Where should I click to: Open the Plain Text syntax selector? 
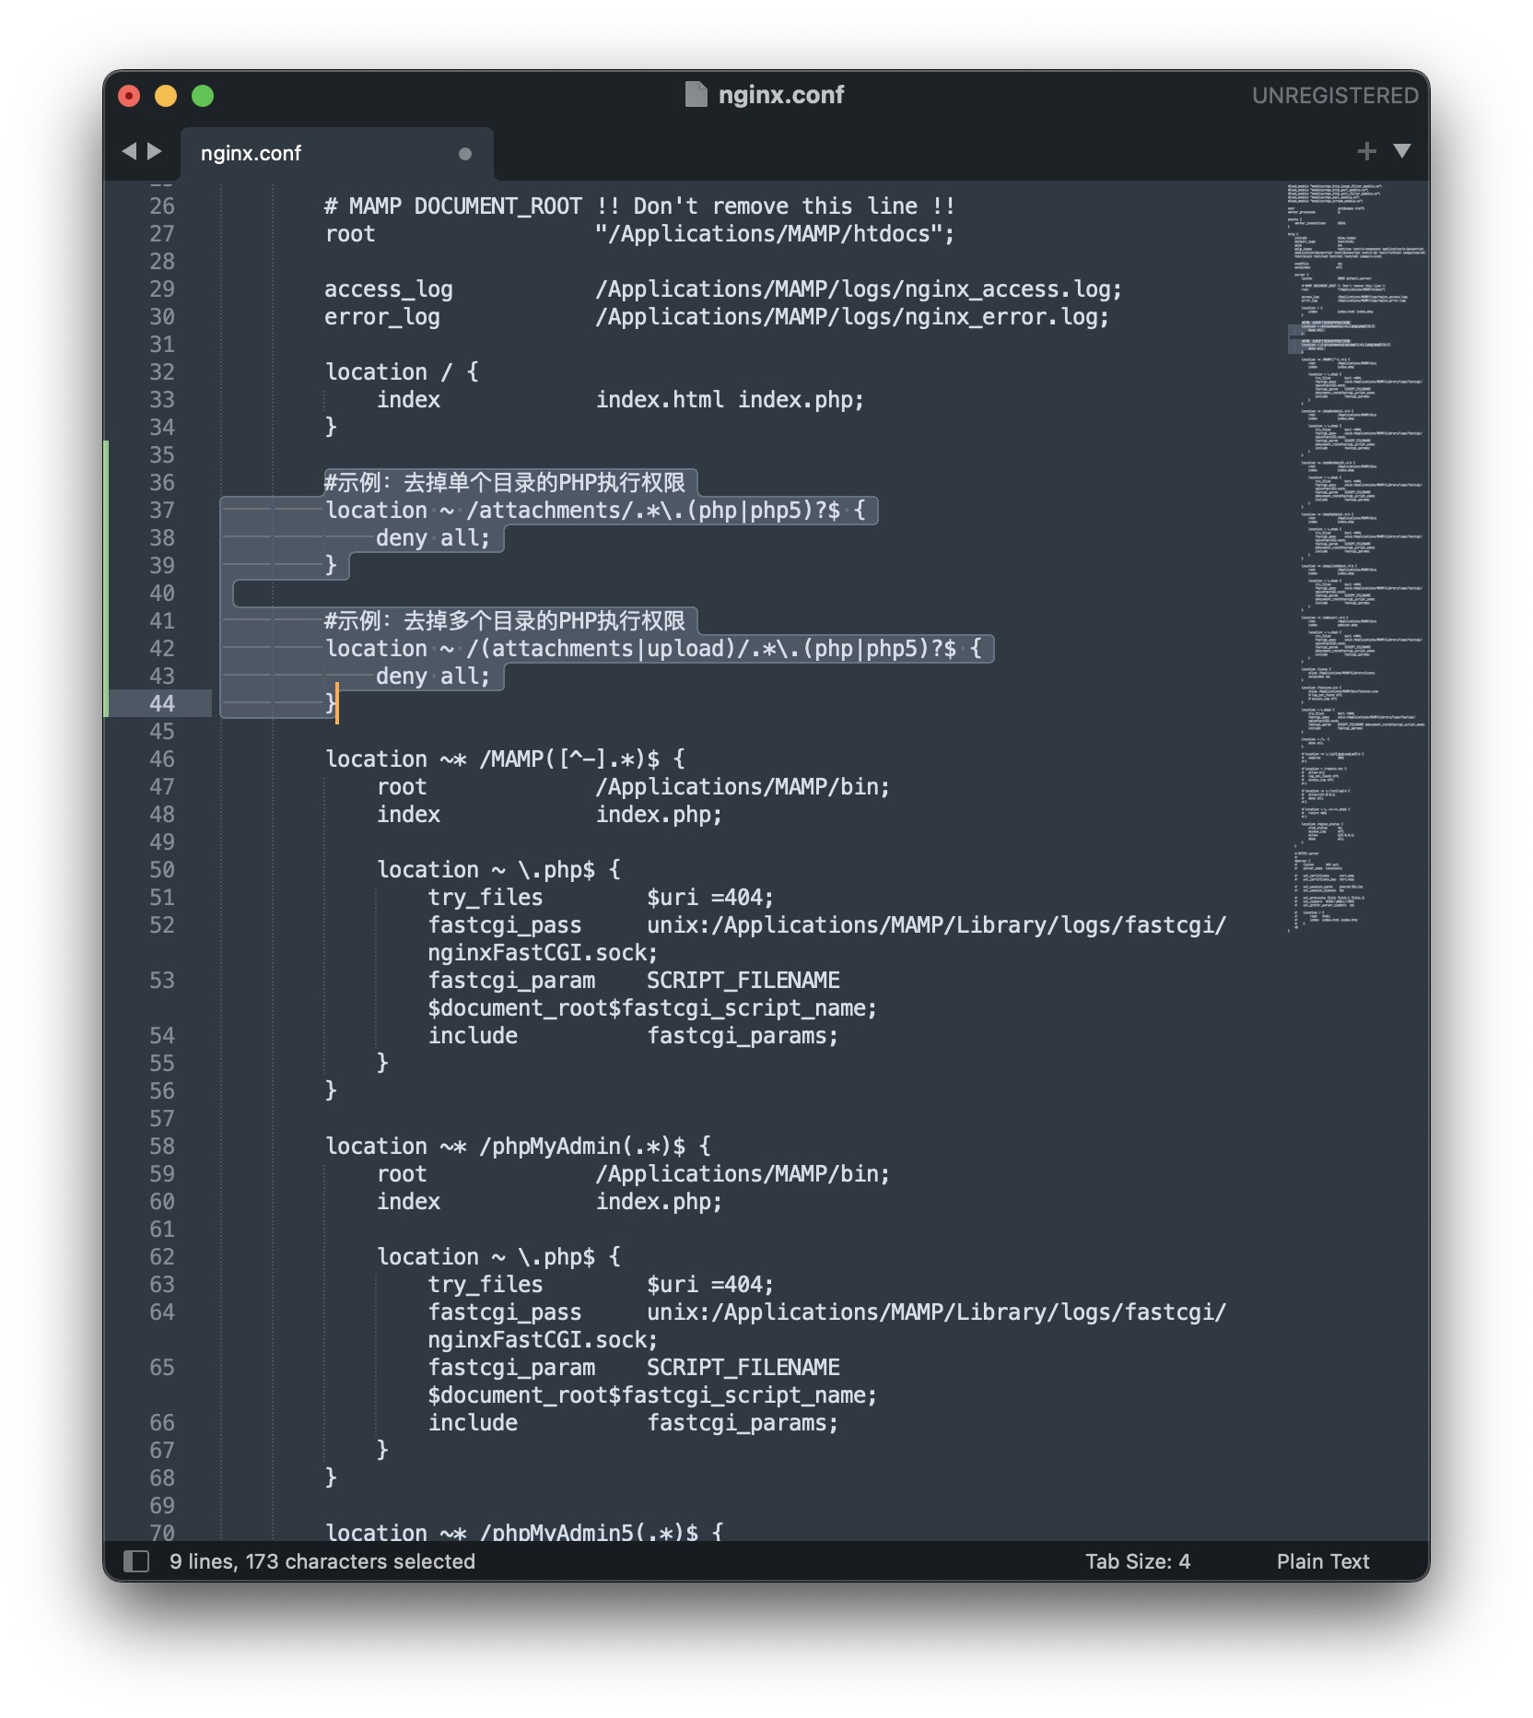pyautogui.click(x=1323, y=1561)
